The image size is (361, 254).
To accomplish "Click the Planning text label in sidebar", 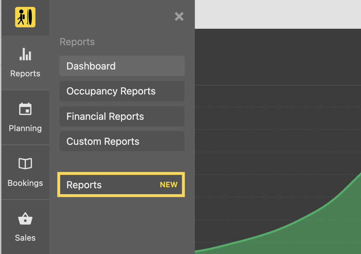I will tap(25, 128).
